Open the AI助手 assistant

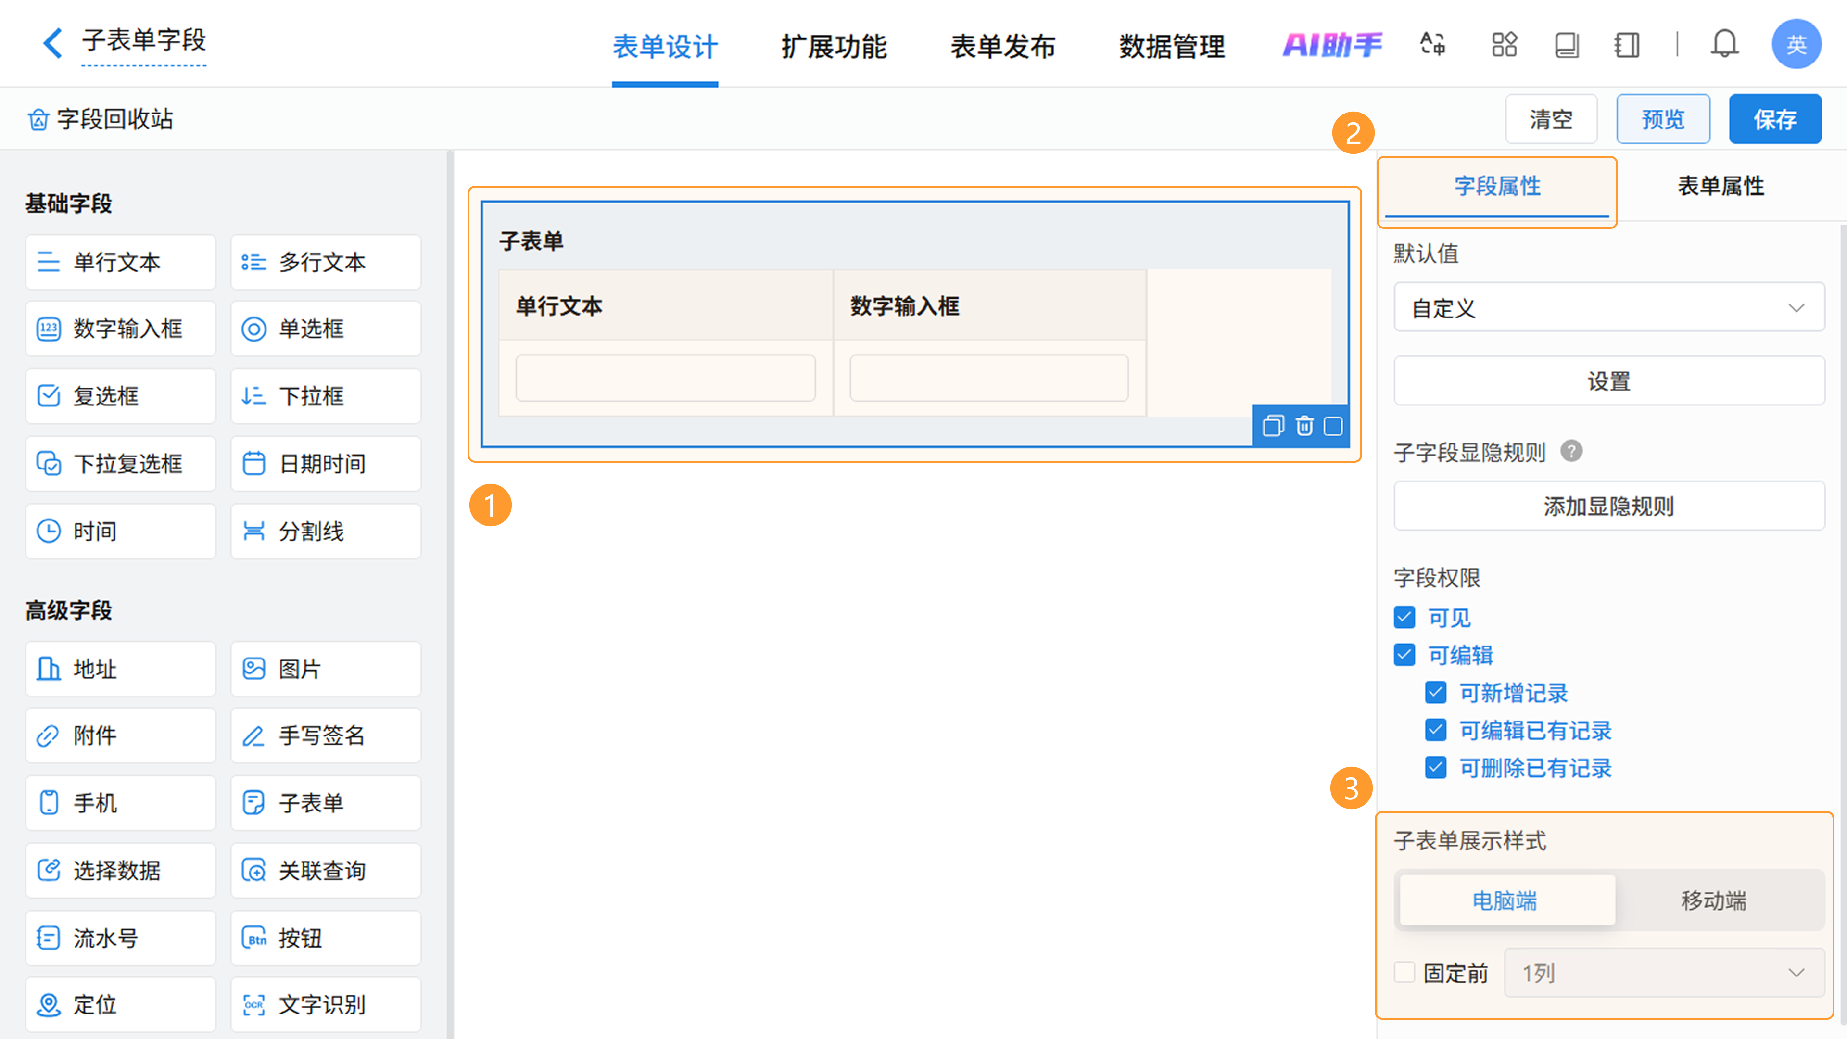[1331, 44]
